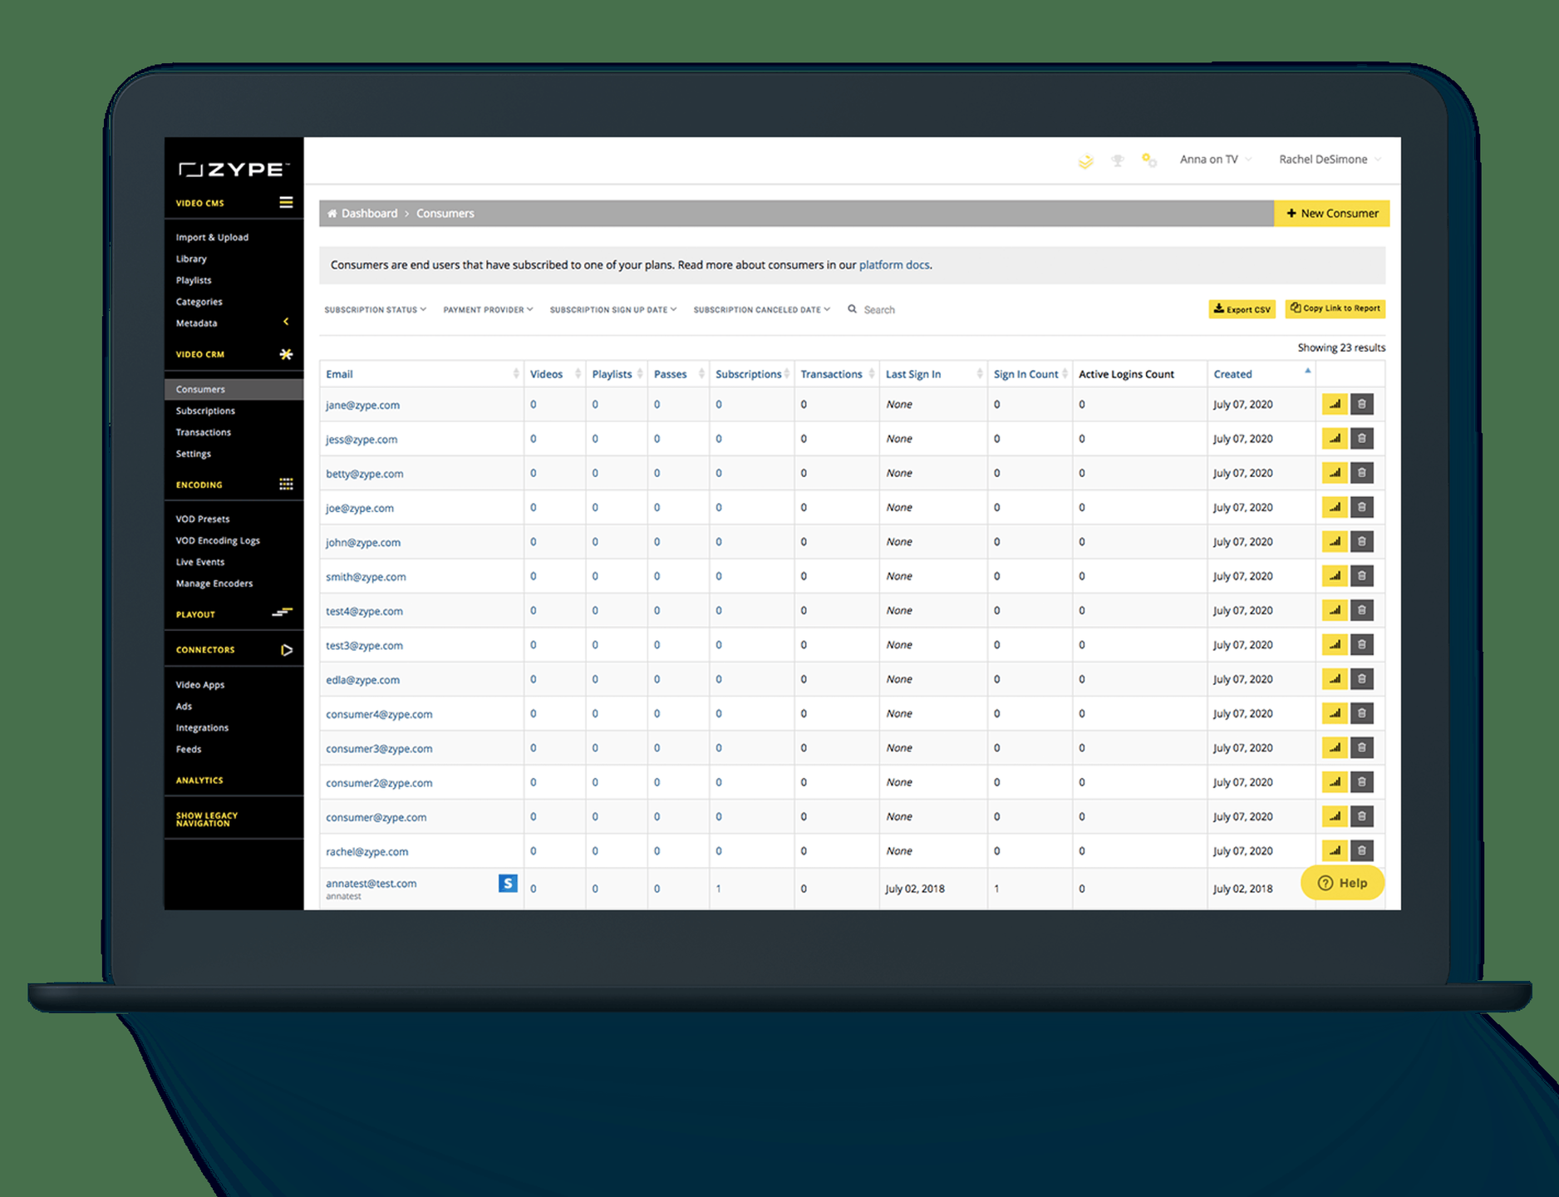Click the Video CMS hamburger menu icon

286,202
